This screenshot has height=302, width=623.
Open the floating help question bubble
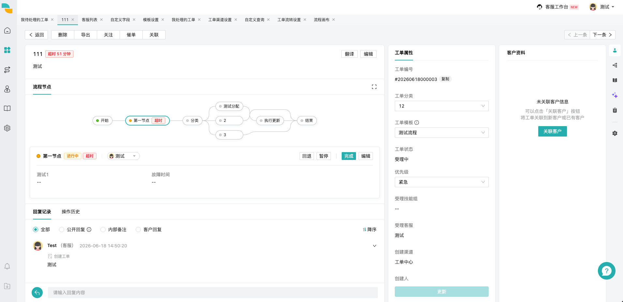[607, 271]
